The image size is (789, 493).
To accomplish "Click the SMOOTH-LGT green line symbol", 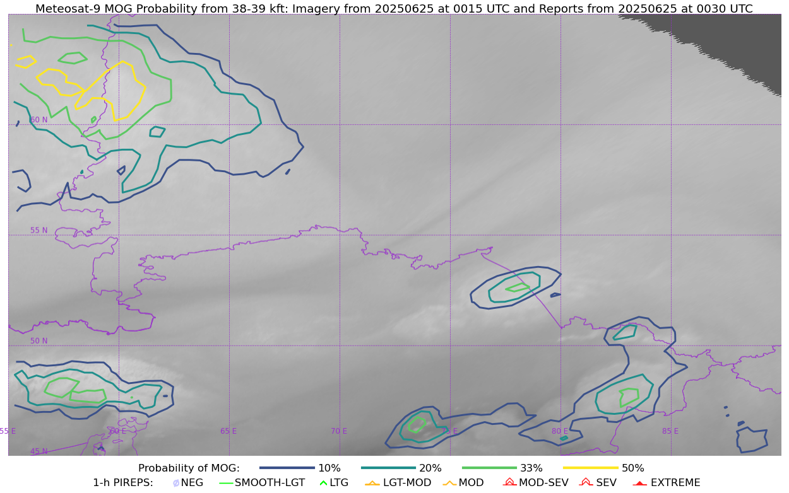I will coord(226,484).
